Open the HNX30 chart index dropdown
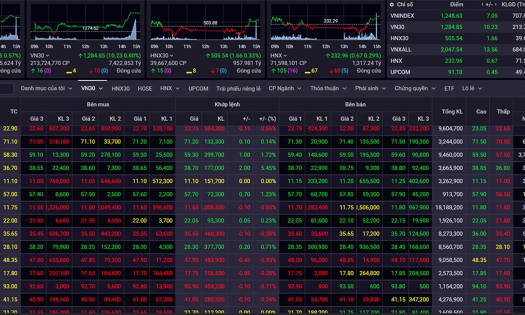 coord(171,56)
